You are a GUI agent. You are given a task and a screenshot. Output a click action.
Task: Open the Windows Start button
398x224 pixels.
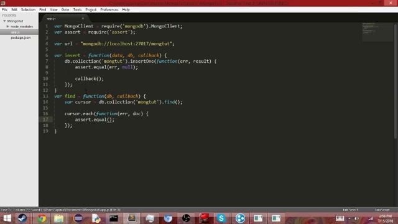(x=7, y=218)
